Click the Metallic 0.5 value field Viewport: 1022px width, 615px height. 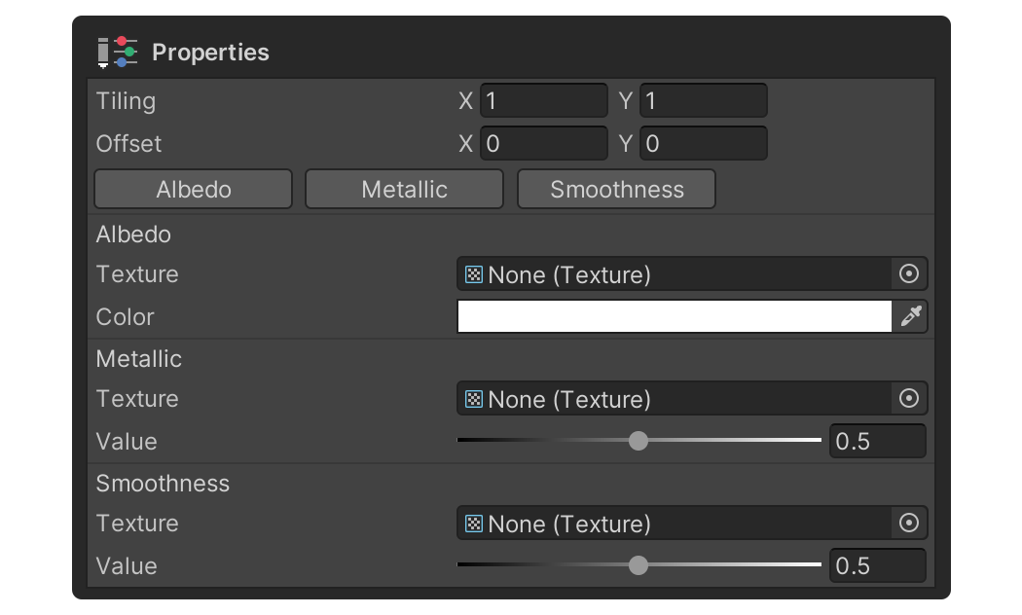(875, 441)
